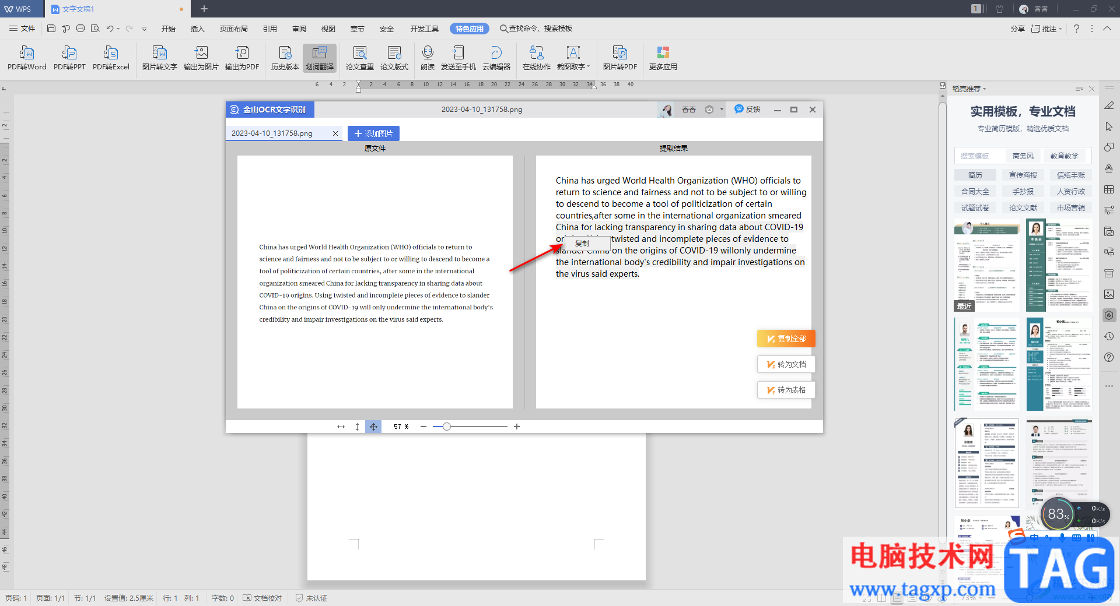
Task: Open 在线协作 collaboration
Action: pos(536,58)
